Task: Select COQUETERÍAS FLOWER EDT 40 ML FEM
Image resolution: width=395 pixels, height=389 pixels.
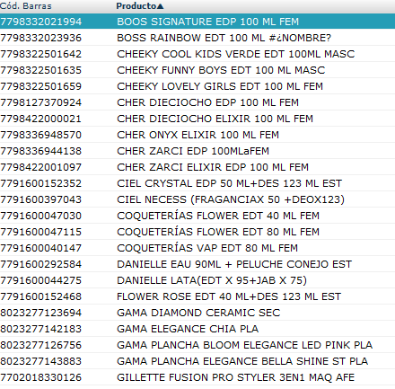Action: [197, 216]
